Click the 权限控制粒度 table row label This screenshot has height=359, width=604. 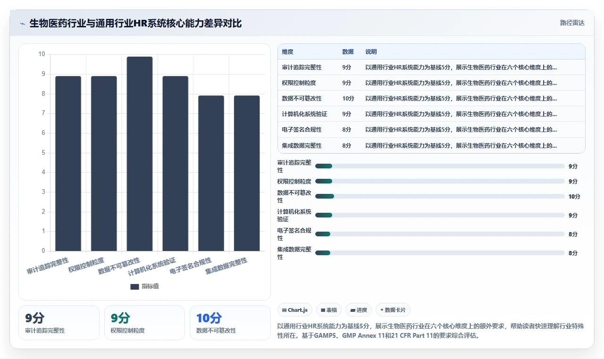(299, 83)
